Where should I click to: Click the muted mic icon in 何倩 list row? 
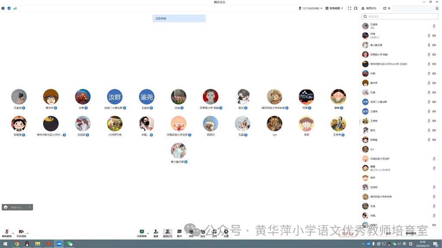point(429,35)
